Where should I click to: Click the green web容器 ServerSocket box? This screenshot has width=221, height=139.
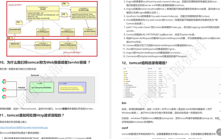(x=42, y=87)
